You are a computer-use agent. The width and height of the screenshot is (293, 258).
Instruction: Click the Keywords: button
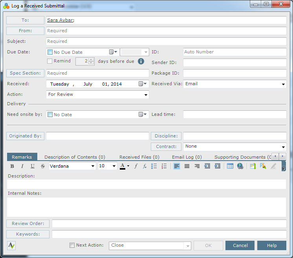click(28, 234)
